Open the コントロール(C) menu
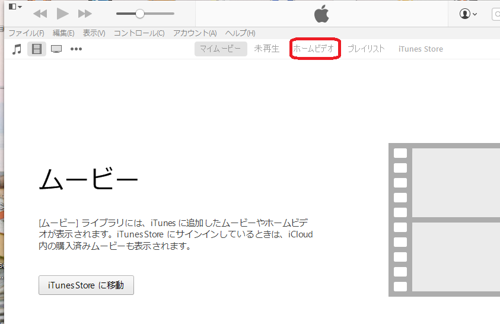Viewport: 500px width, 324px height. 139,33
